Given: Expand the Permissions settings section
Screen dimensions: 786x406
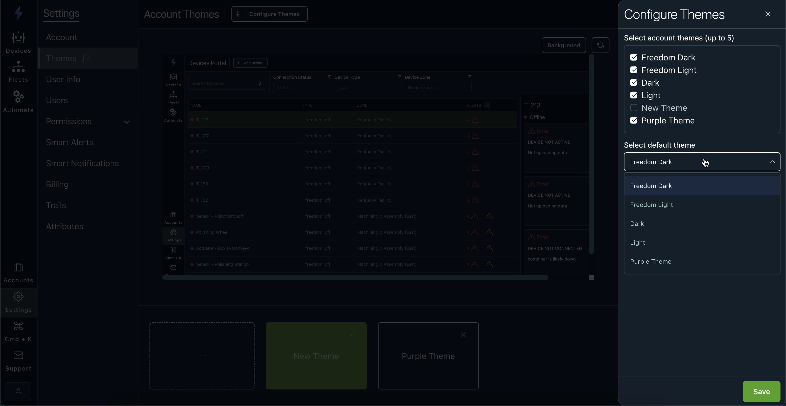Looking at the screenshot, I should click(x=127, y=122).
